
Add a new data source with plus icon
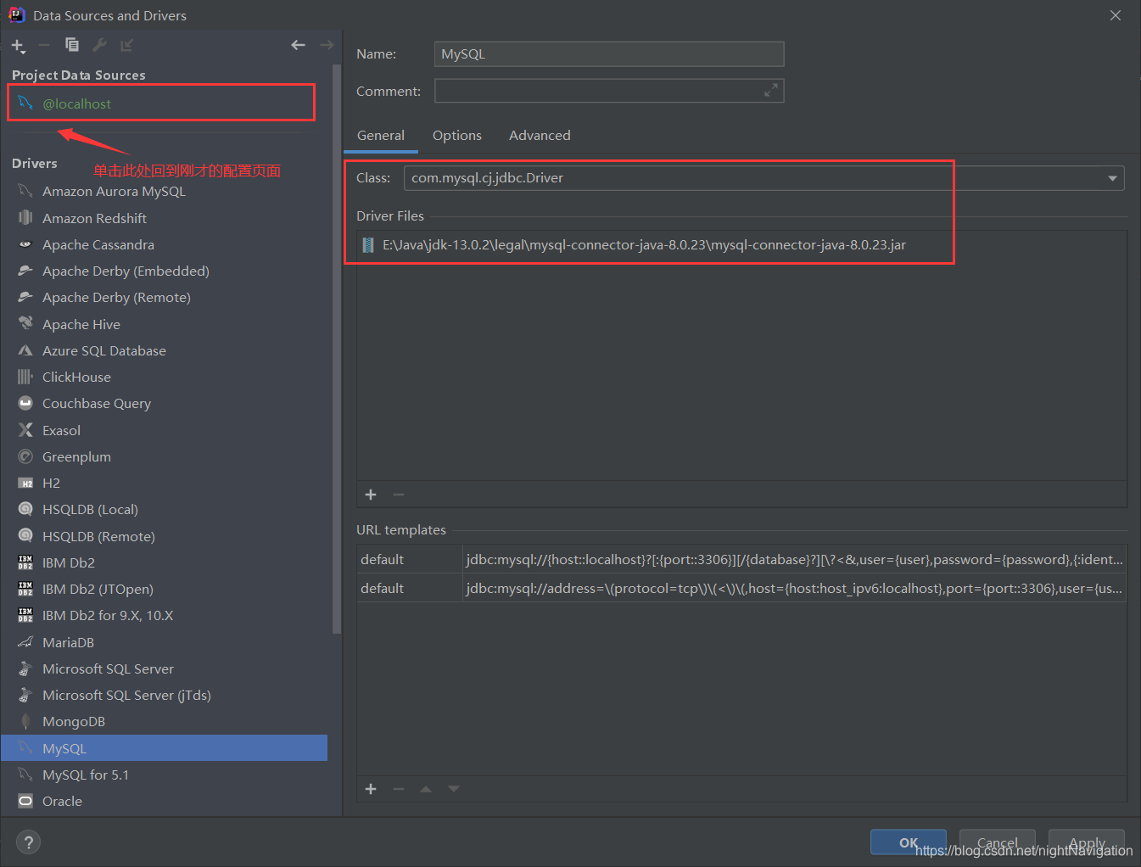coord(18,46)
